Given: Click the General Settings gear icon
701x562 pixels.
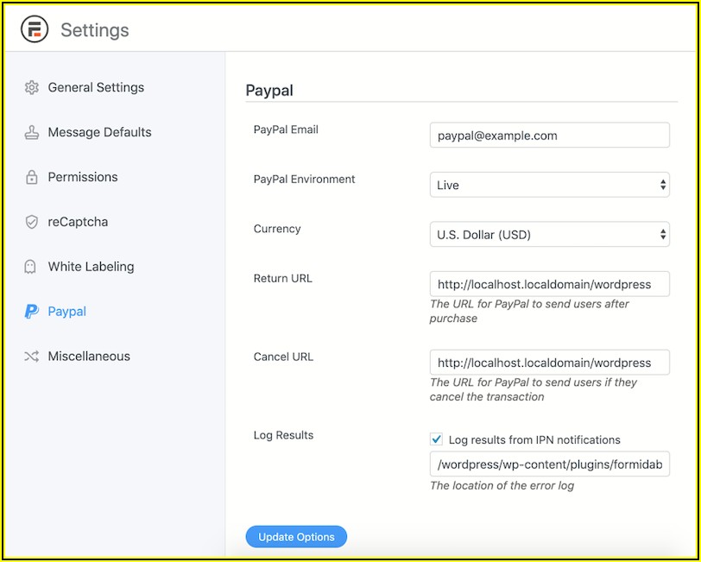Looking at the screenshot, I should coord(32,88).
